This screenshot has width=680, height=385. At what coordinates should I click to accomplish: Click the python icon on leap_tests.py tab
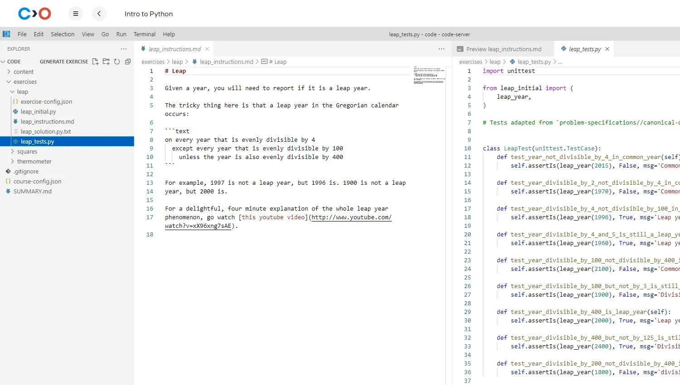pos(563,49)
